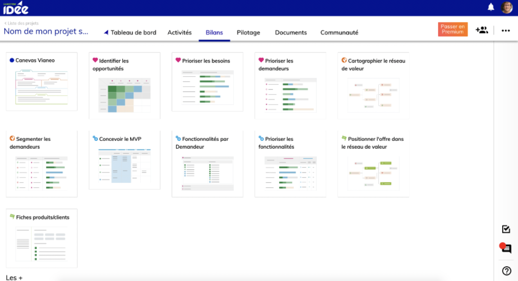Image resolution: width=518 pixels, height=281 pixels.
Task: Click the blue icon beside Concevoir le MVP
Action: pos(95,138)
